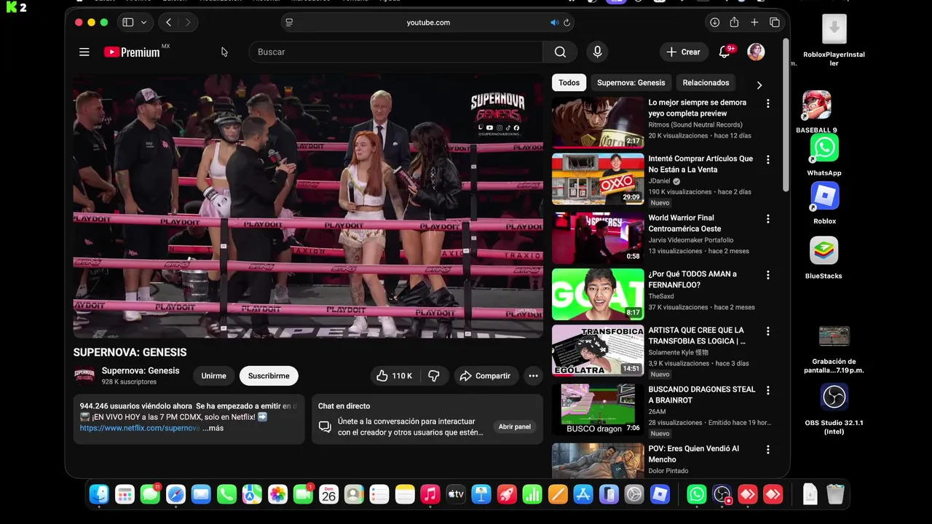Screen dimensions: 932x524
Task: Click the 'Buscar' search field
Action: pos(395,52)
